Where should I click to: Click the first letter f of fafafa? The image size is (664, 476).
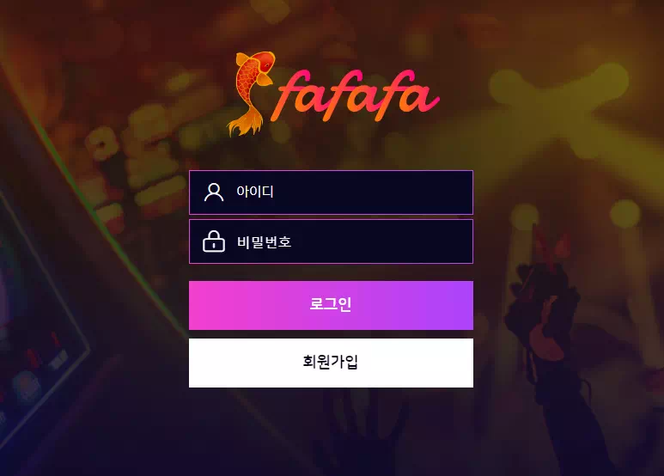pyautogui.click(x=290, y=95)
